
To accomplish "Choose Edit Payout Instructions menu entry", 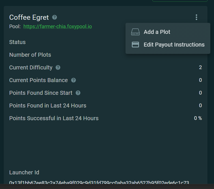I will coord(174,45).
